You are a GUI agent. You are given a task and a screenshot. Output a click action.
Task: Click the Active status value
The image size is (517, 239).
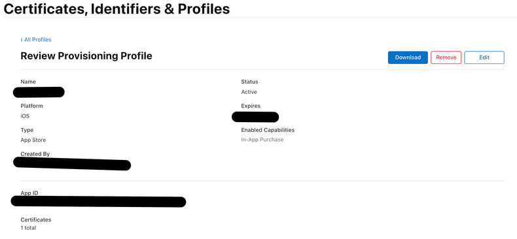[x=249, y=92]
